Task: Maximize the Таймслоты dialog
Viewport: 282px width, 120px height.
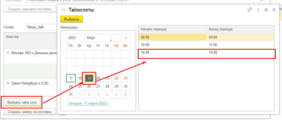Action: pyautogui.click(x=266, y=10)
